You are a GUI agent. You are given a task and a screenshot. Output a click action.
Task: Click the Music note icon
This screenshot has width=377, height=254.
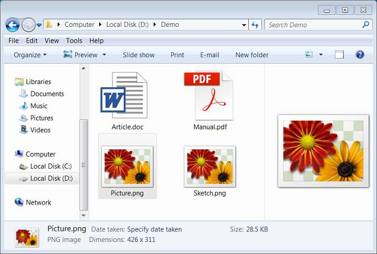[x=24, y=106]
